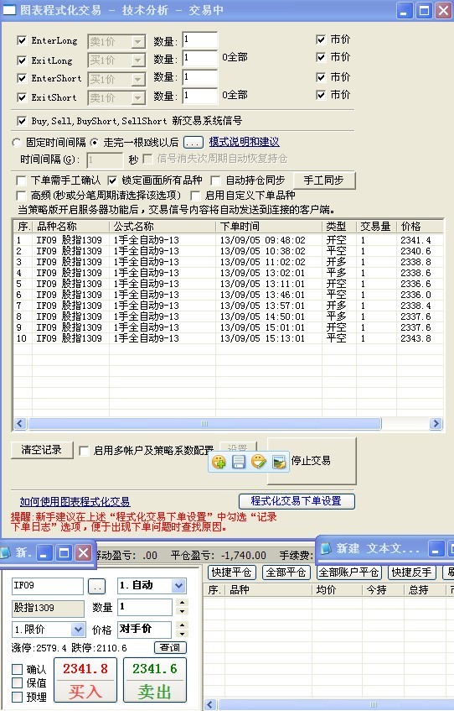Viewport: 454px width, 711px height.
Task: Click 价格 column header in signal table
Action: point(420,227)
